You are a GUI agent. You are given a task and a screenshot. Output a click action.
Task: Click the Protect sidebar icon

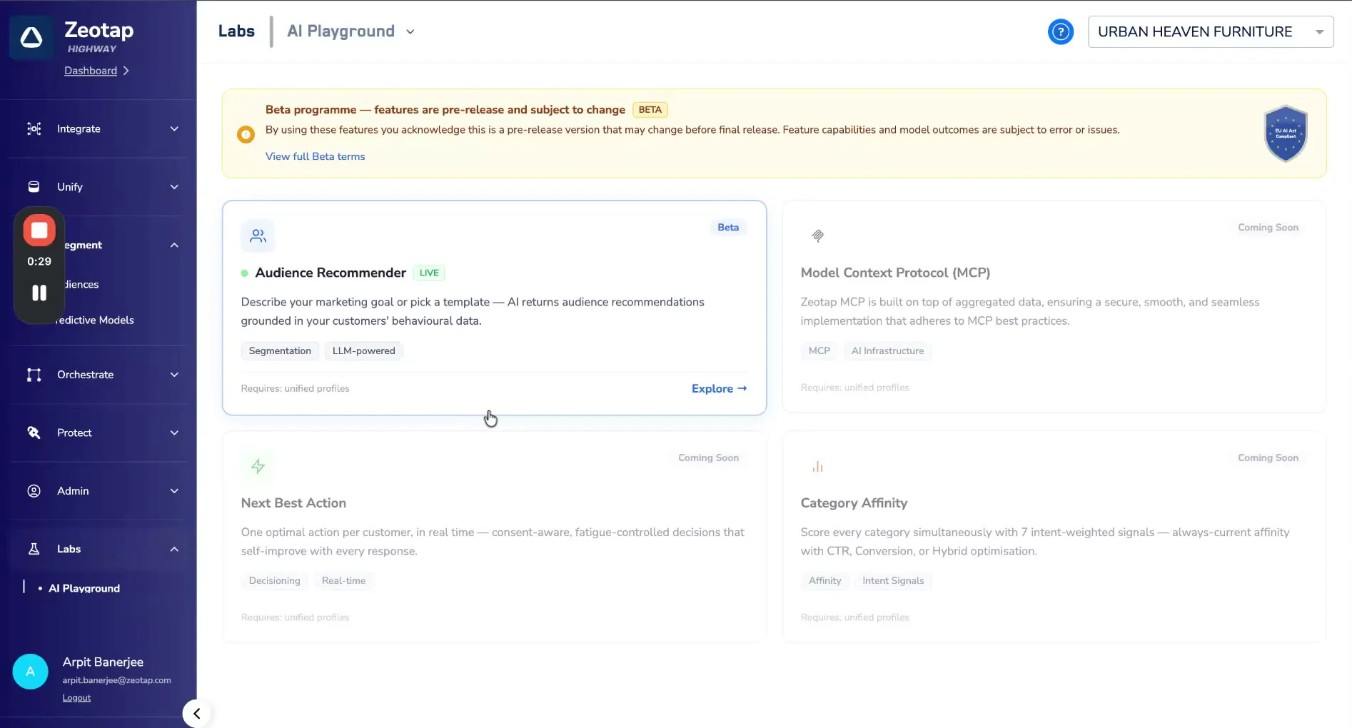click(x=34, y=433)
